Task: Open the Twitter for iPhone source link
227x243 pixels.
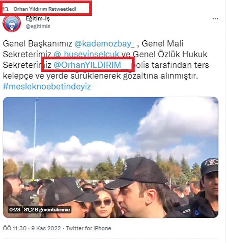Action: 88,228
